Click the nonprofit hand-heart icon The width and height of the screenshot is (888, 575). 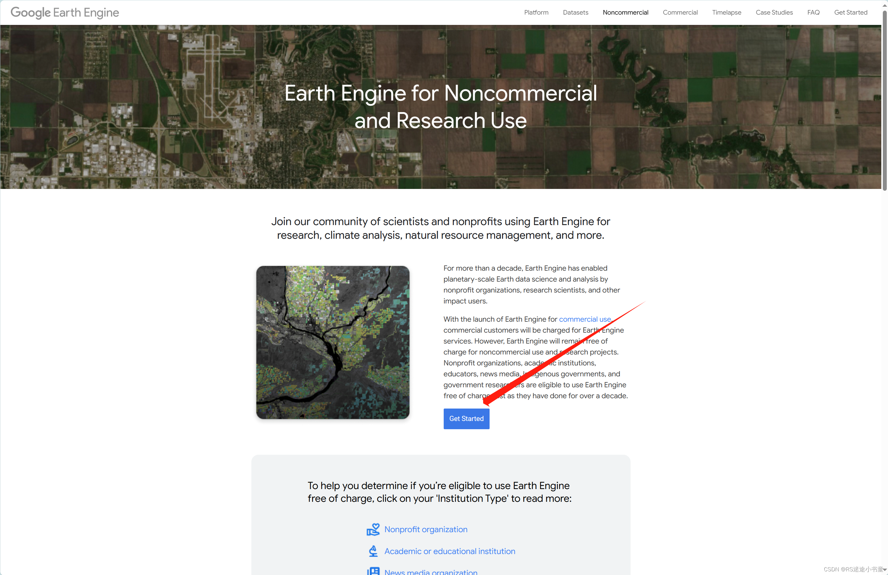coord(373,529)
